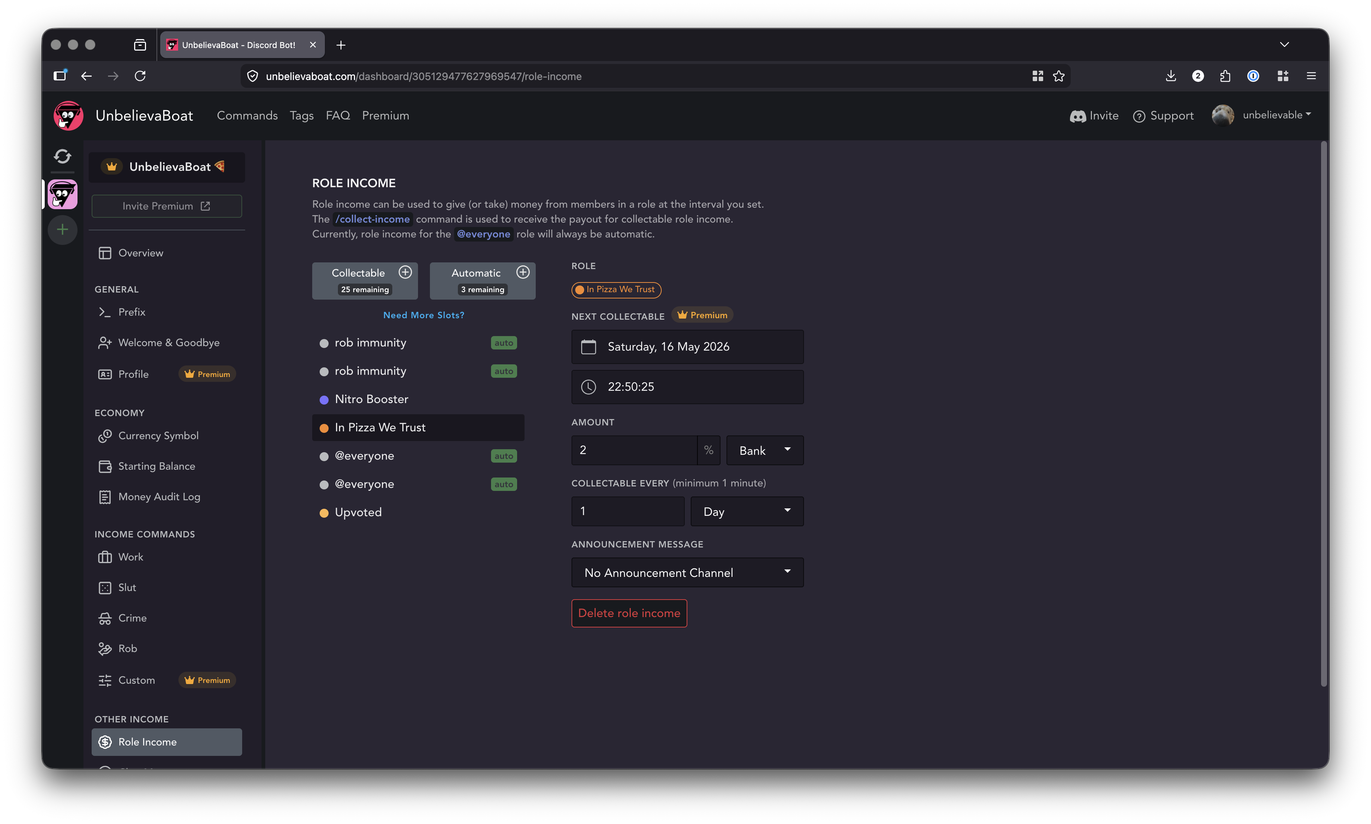Open the No Announcement Channel dropdown
The image size is (1371, 824).
pyautogui.click(x=687, y=572)
